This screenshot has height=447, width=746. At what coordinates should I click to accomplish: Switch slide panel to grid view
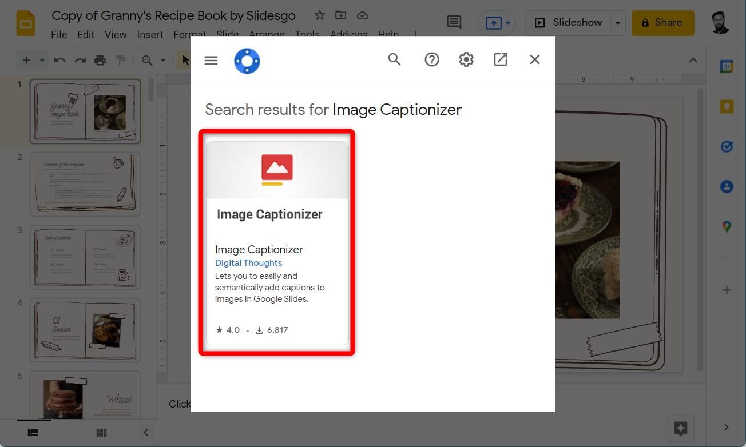[x=101, y=432]
